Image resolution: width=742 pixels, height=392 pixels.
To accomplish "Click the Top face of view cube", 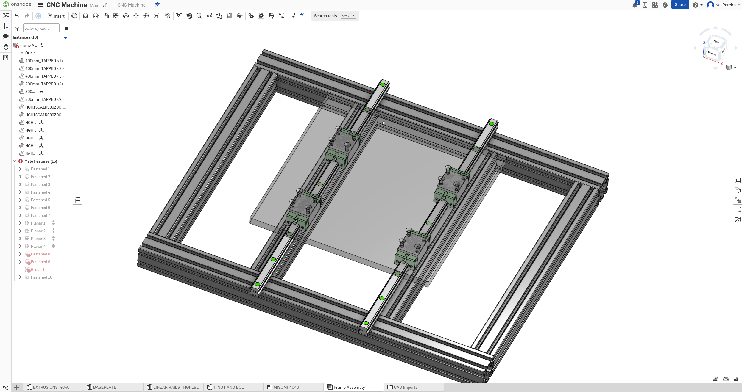I will (716, 42).
